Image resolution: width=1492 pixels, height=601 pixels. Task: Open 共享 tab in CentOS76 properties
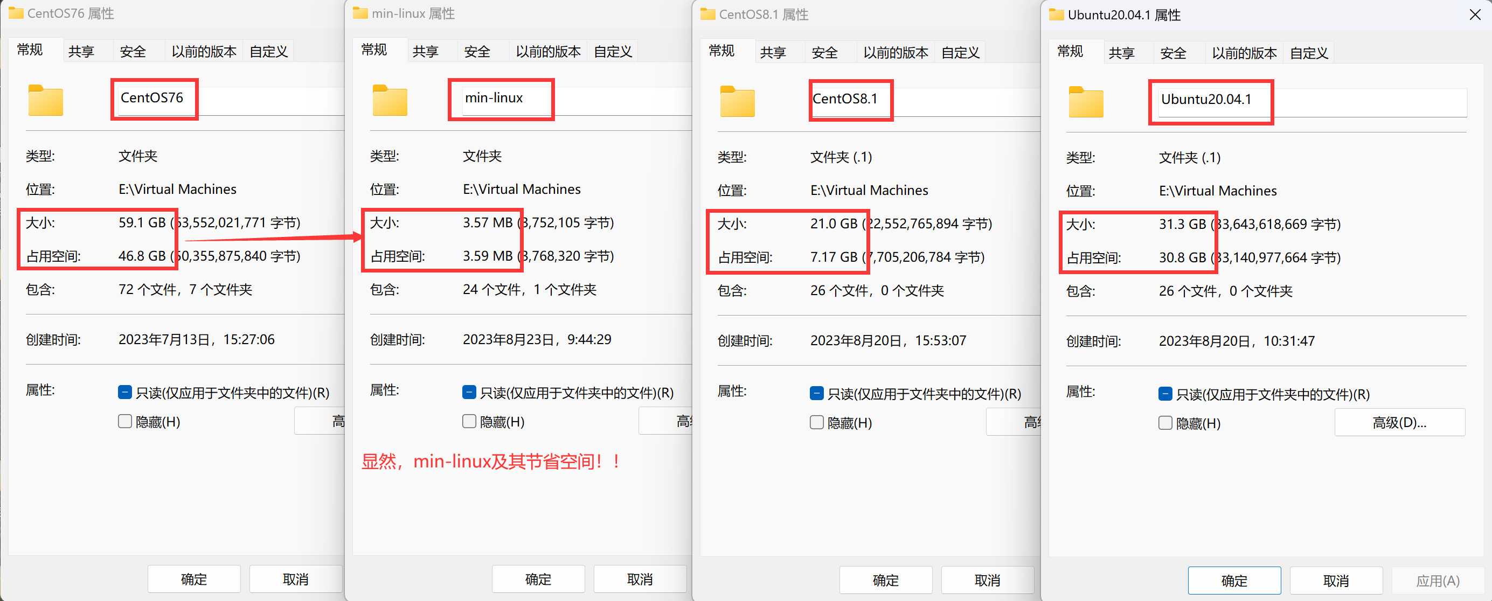[x=81, y=52]
